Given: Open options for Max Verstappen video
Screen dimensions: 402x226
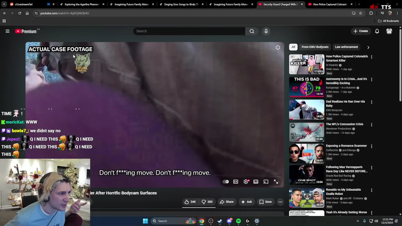Looking at the screenshot, I should 372,168.
